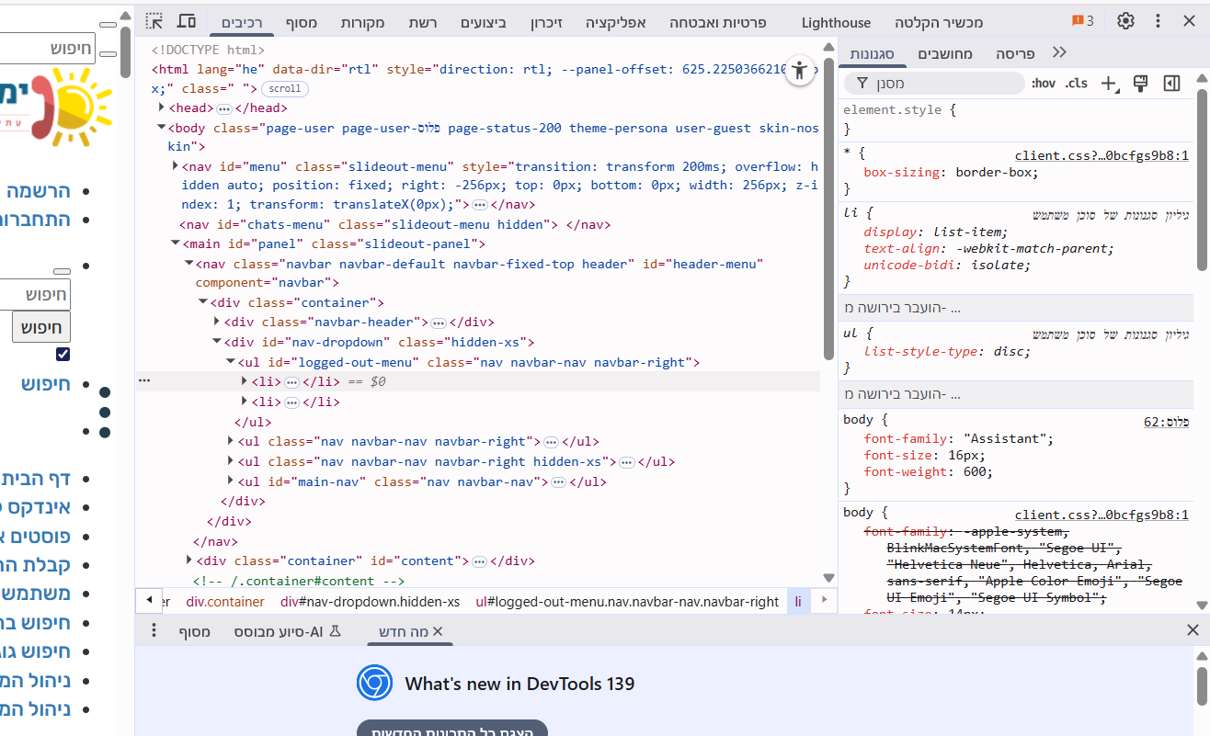Close the 'מה חדש' drawer tab
Screen dimensions: 1210x736
[x=438, y=631]
